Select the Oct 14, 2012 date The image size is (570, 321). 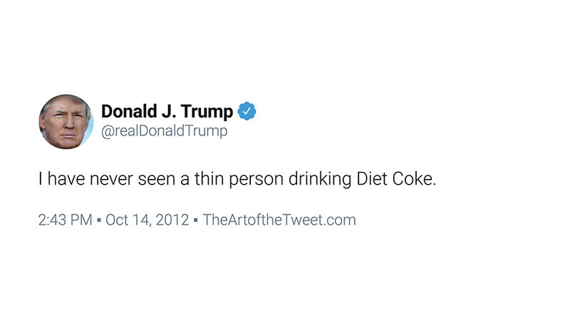147,220
